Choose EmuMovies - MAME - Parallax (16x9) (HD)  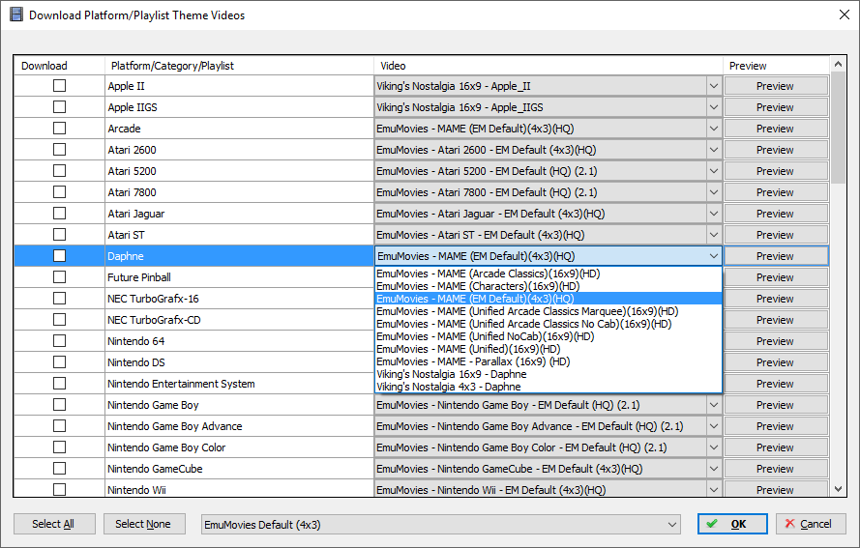click(549, 361)
